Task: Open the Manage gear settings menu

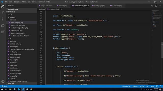Action: [3, 81]
